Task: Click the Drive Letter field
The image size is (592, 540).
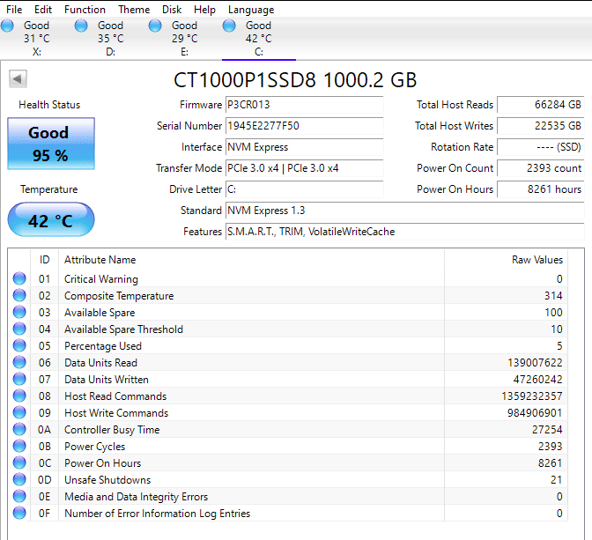Action: (x=304, y=189)
